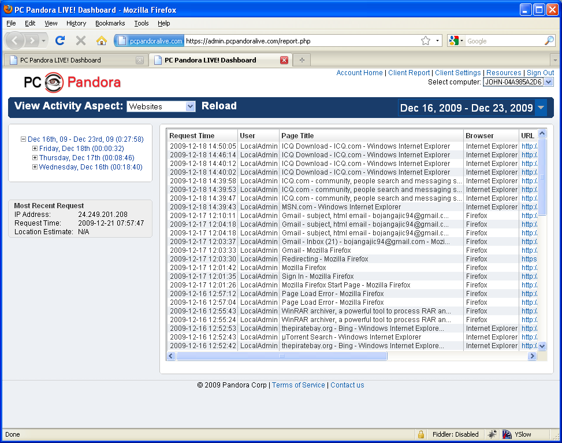Open Google search engine selector icon
562x443 pixels.
pyautogui.click(x=456, y=40)
